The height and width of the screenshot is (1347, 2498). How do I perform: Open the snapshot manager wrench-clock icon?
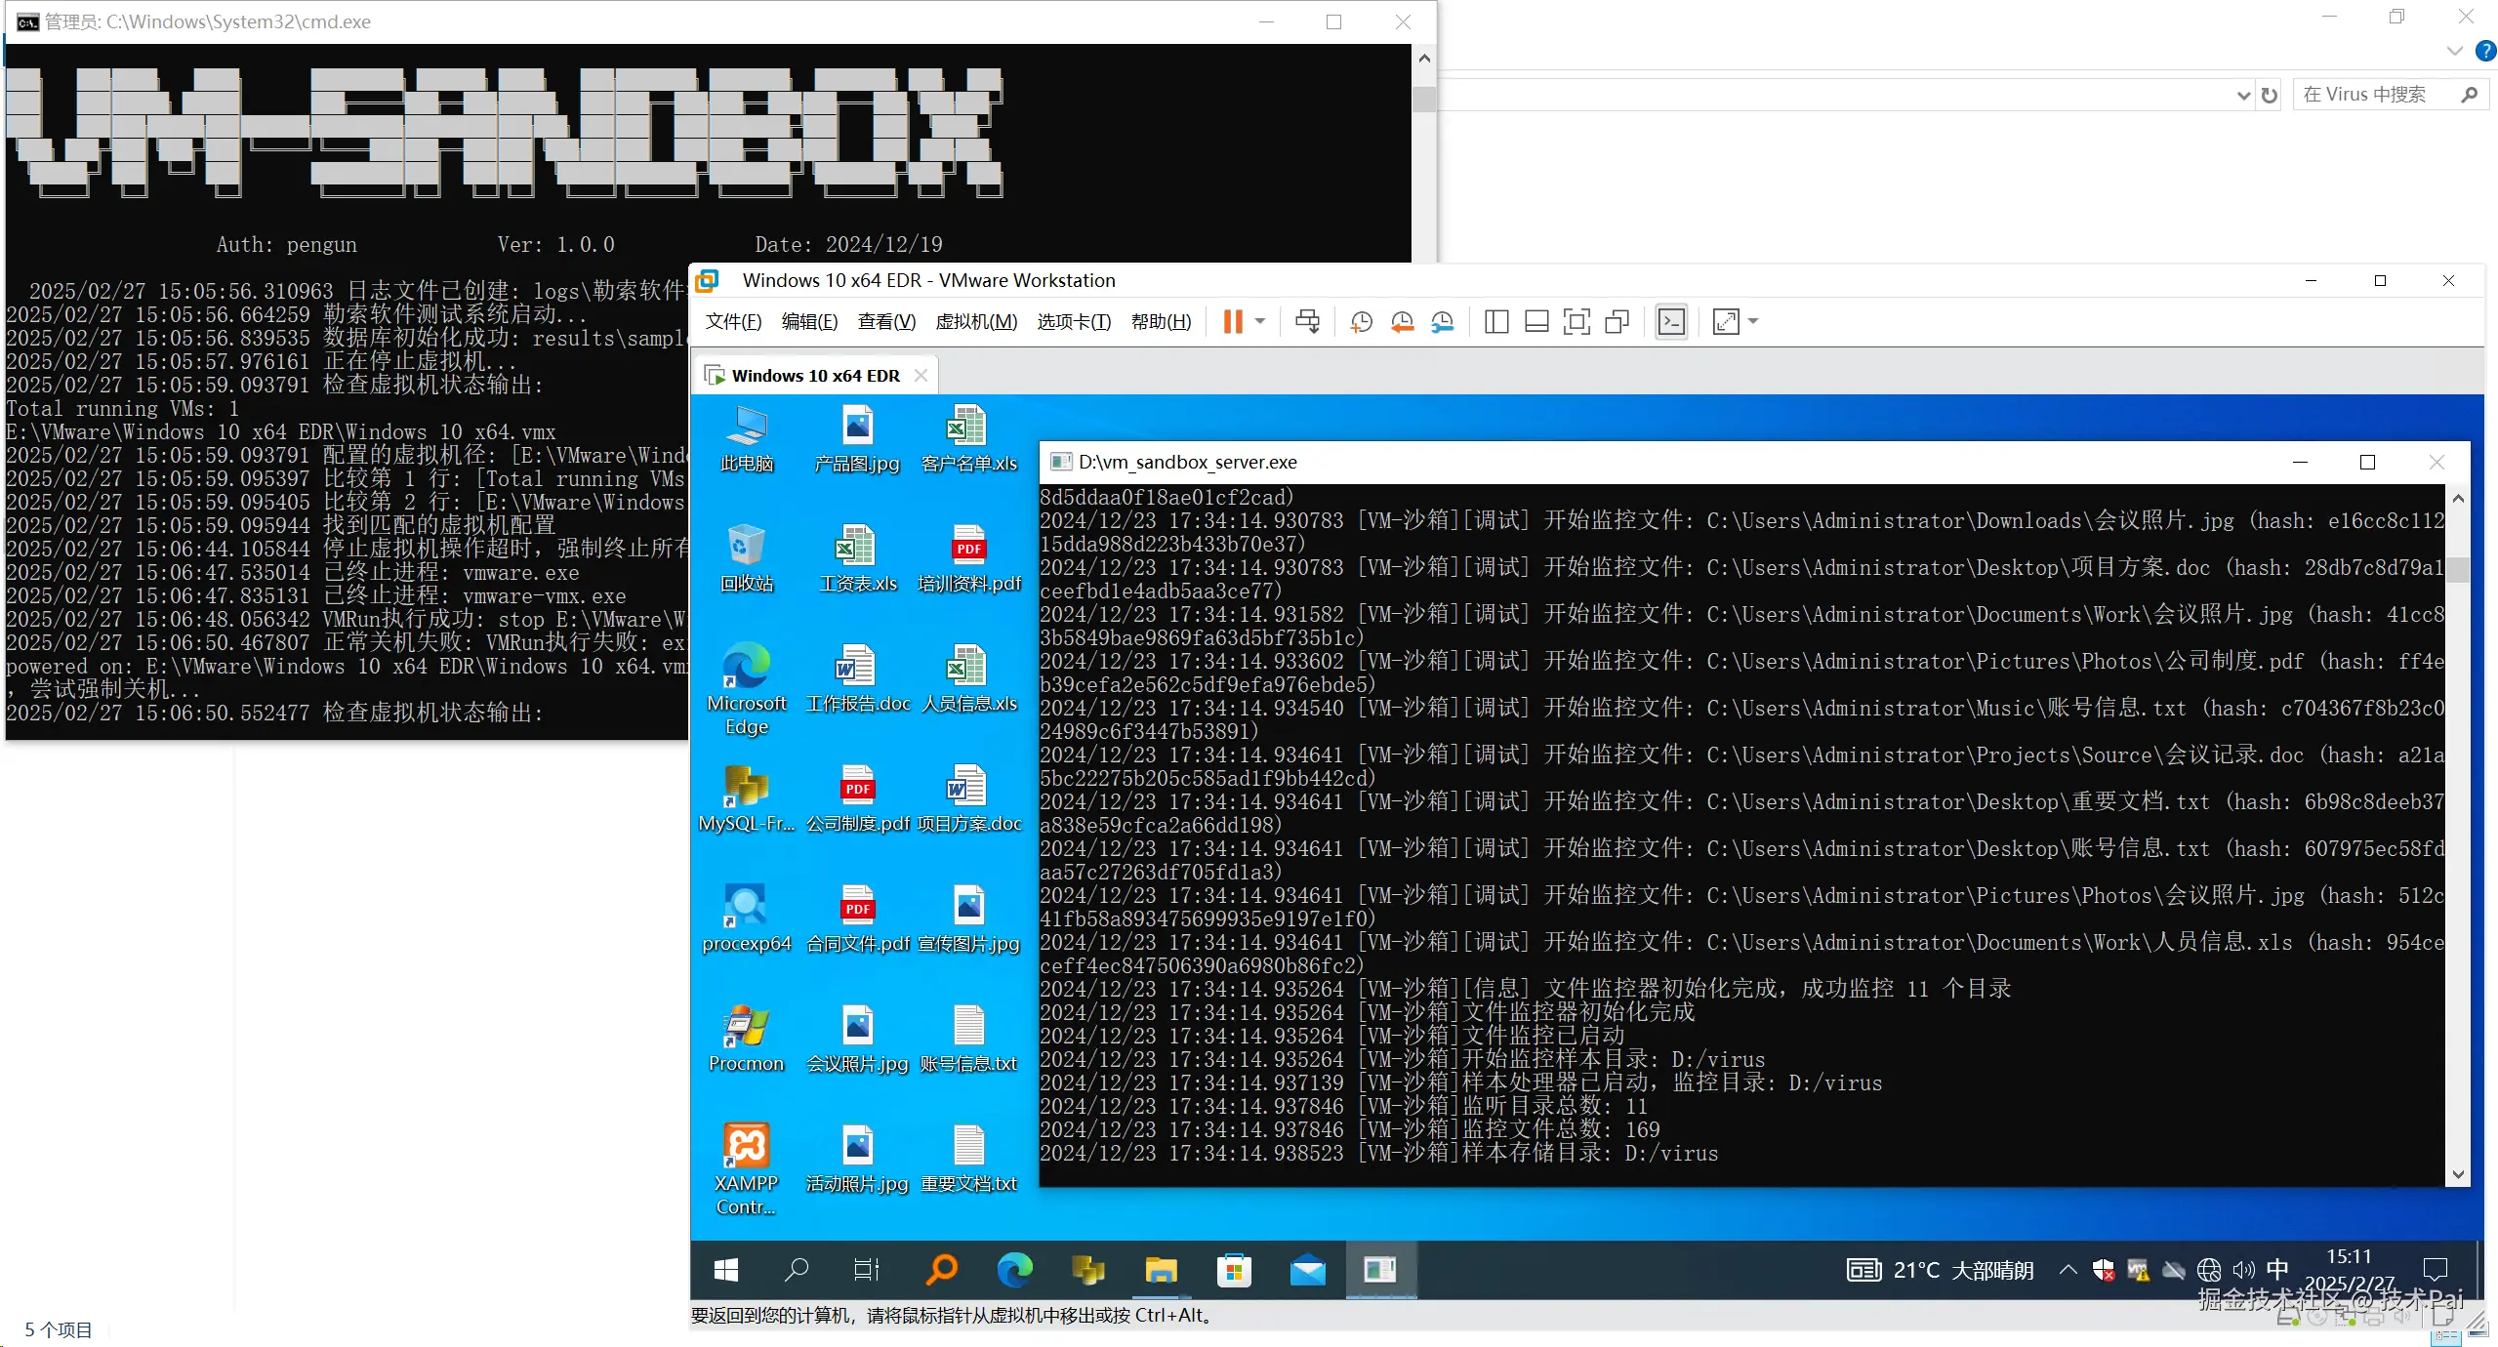(x=1442, y=322)
